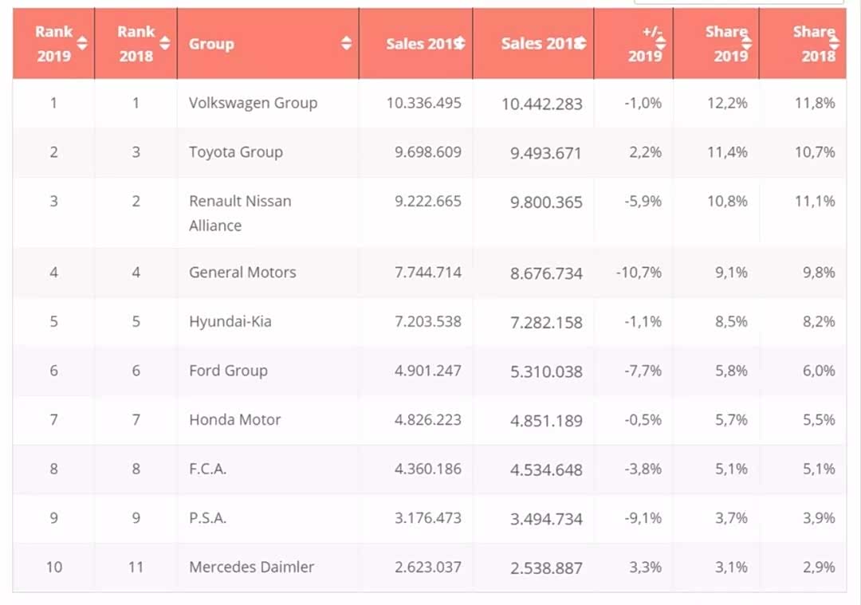Screen dimensions: 861x605
Task: Click sort arrows next to Rank 2019
Action: 82,43
